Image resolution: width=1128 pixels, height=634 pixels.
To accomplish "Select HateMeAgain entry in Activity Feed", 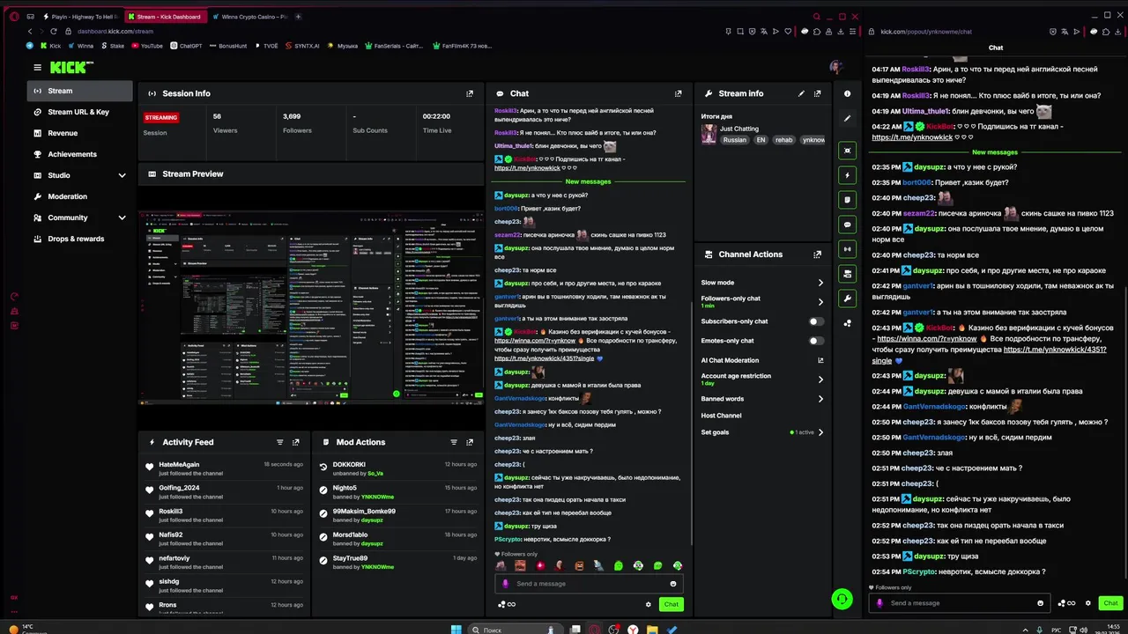I will [x=225, y=468].
